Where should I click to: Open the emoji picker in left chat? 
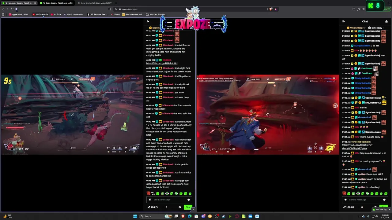click(189, 200)
